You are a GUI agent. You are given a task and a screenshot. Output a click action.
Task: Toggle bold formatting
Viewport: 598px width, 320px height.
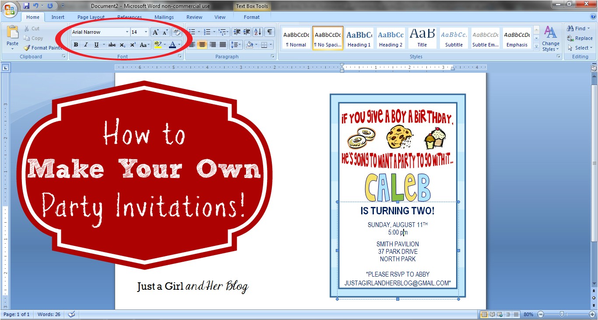pyautogui.click(x=76, y=44)
